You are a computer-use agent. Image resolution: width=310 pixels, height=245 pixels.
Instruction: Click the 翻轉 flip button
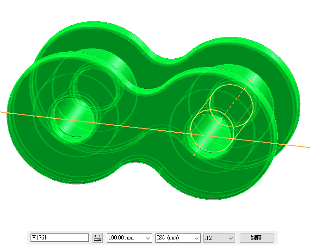tap(256, 238)
